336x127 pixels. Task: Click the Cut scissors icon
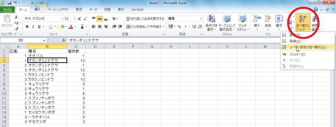click(16, 17)
